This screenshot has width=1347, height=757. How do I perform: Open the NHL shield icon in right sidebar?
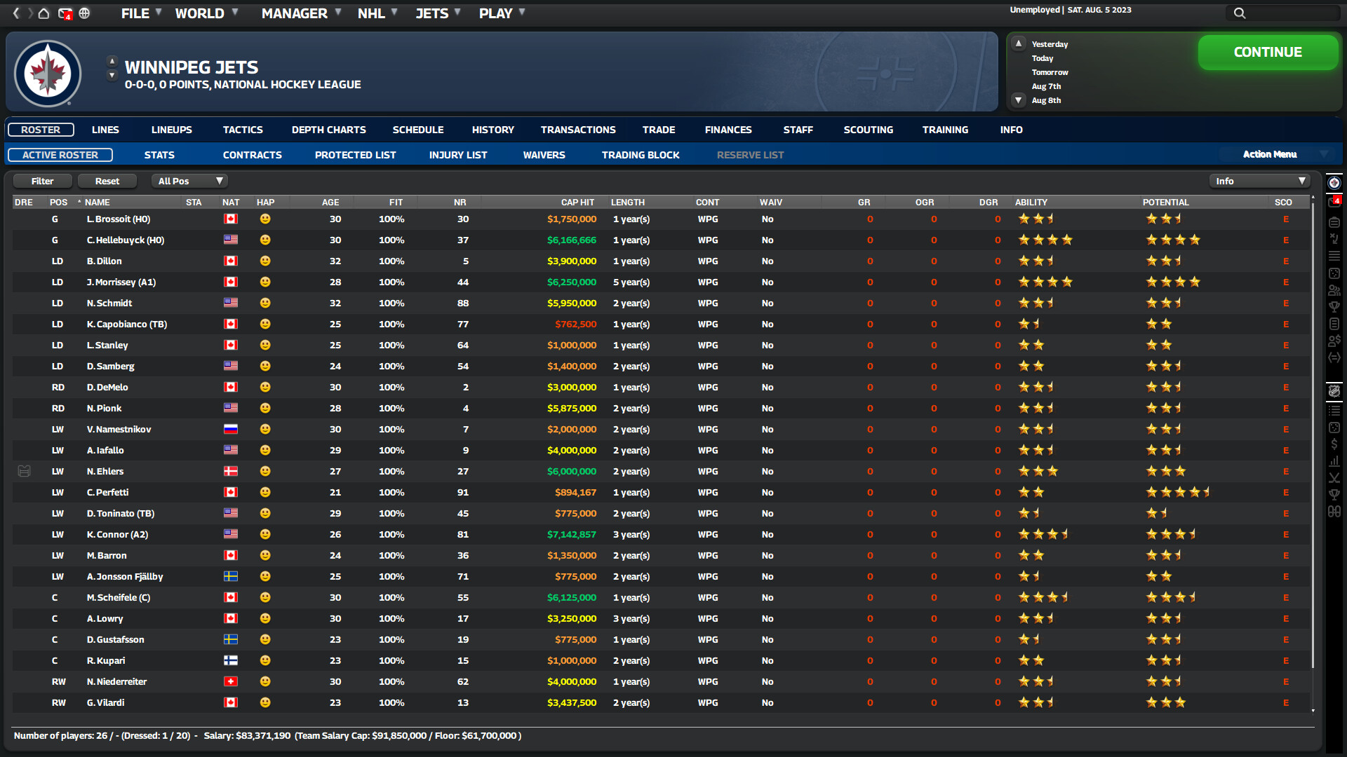click(x=1335, y=391)
